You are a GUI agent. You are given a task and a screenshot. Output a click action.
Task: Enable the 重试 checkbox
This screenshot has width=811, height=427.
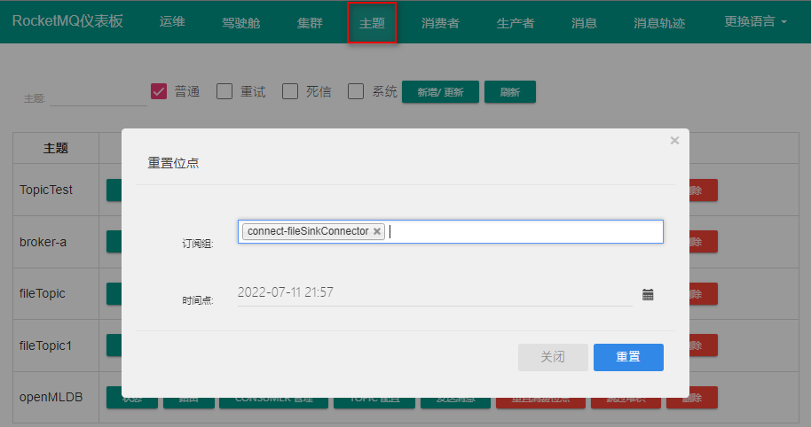tap(224, 91)
